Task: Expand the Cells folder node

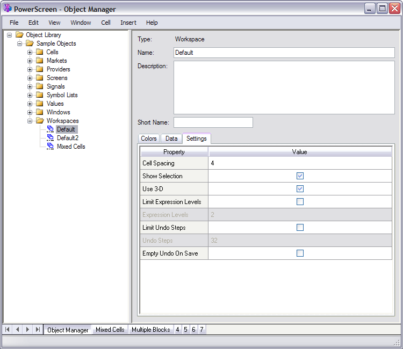Action: coord(30,52)
